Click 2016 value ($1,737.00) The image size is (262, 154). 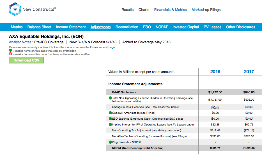pyautogui.click(x=215, y=100)
